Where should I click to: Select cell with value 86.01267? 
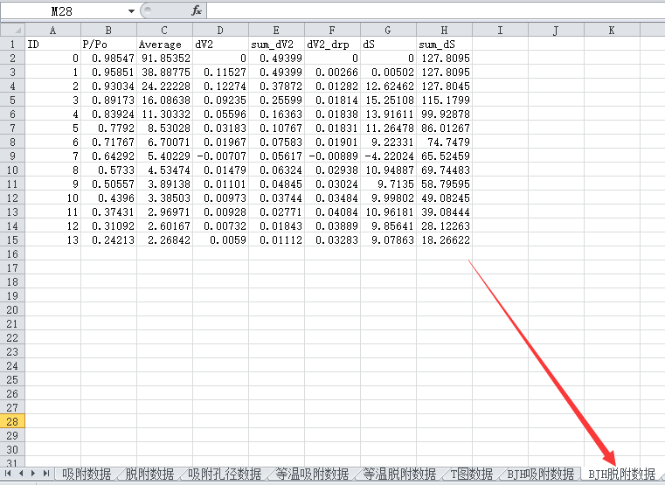point(445,128)
